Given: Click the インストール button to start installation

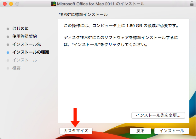Looking at the screenshot, I should pos(172,131).
